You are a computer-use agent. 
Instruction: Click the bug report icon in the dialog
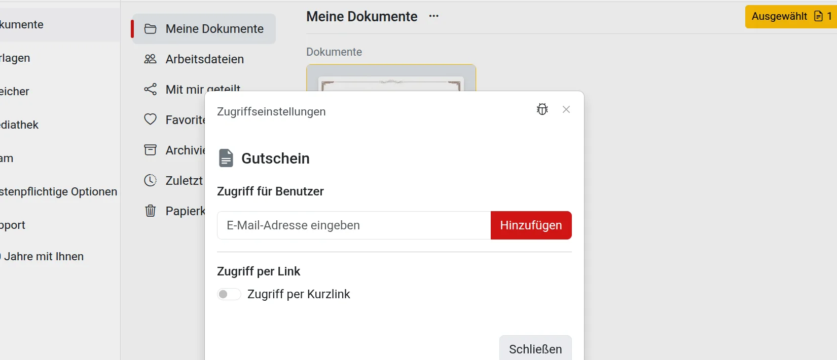click(x=542, y=109)
